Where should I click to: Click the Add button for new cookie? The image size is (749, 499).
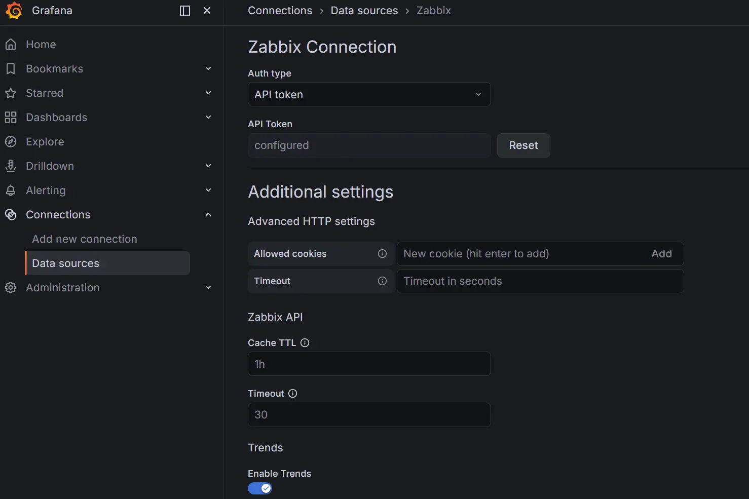pos(661,254)
